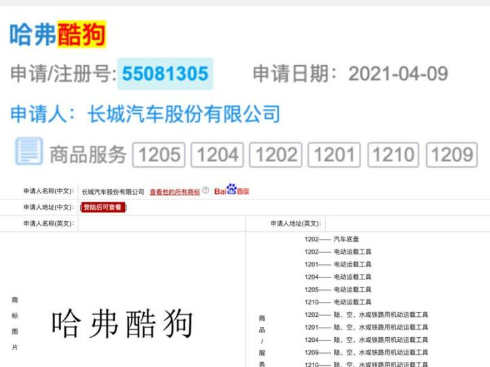Screen dimensions: 490x367
Task: Select category code 1209 box
Action: coord(452,155)
